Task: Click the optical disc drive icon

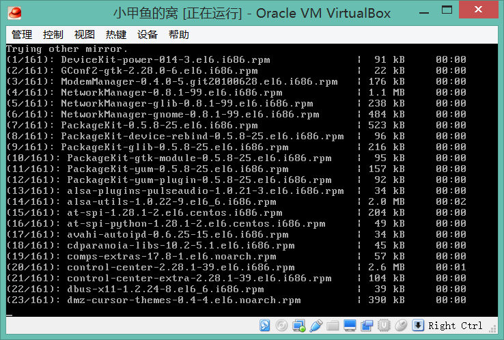Action: [281, 326]
